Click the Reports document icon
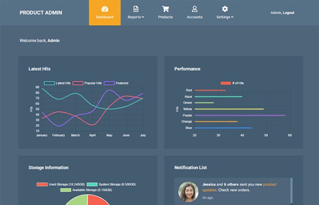Screen dimensions: 319x205 pos(136,9)
